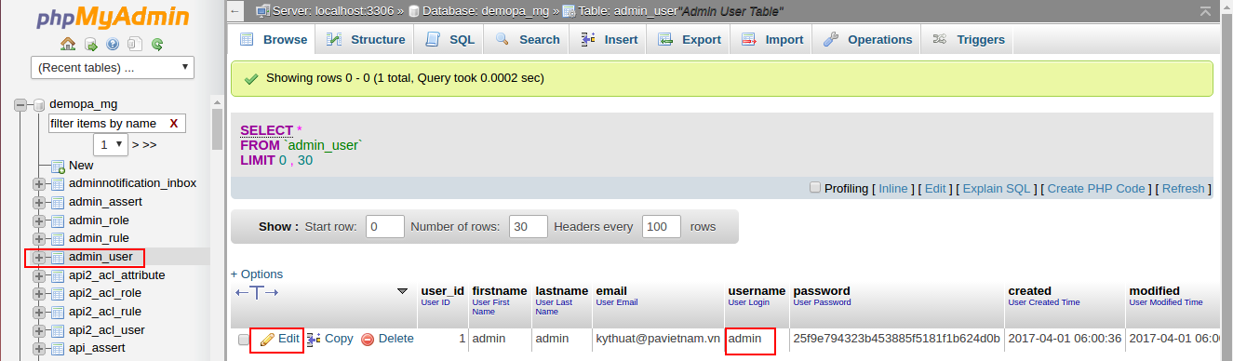Switch to the Structure tab
1233x361 pixels.
coord(366,39)
